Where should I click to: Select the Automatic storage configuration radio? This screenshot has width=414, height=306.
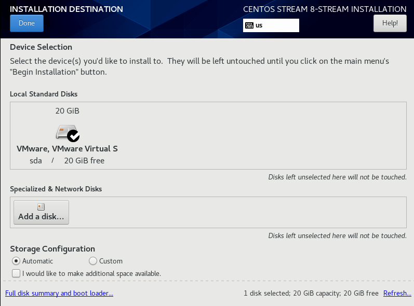point(16,261)
